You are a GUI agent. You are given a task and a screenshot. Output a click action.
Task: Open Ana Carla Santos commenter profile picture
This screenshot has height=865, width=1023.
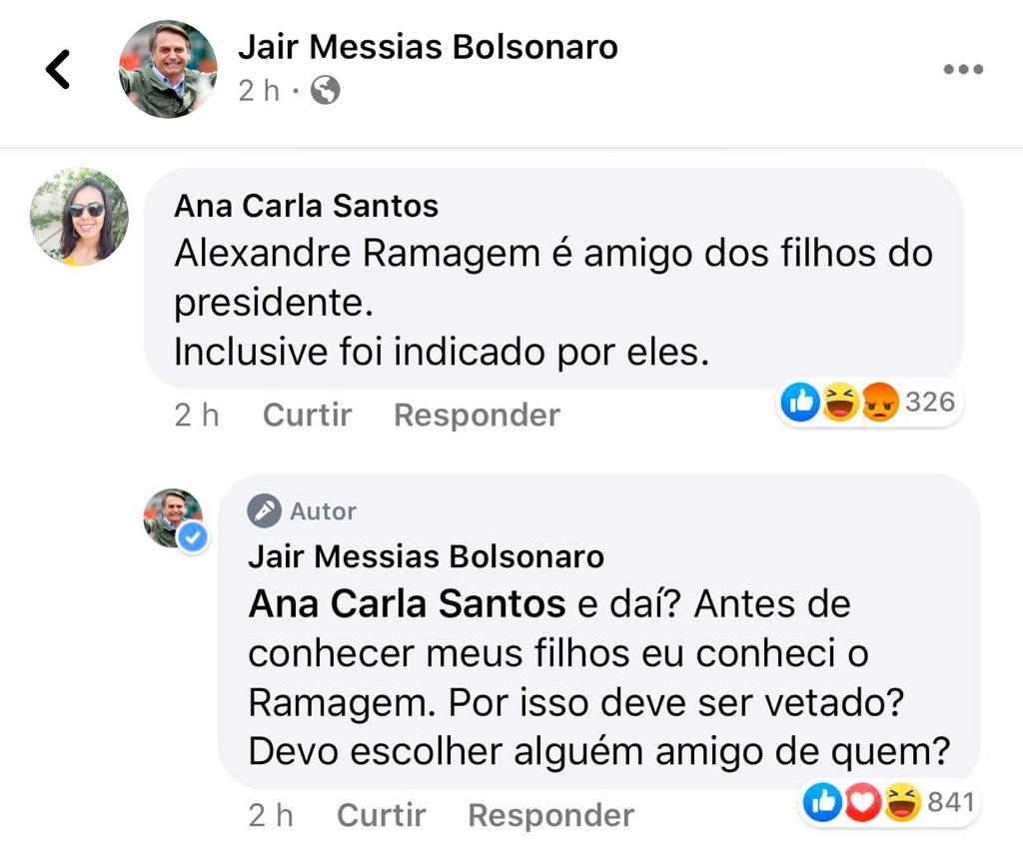click(79, 216)
